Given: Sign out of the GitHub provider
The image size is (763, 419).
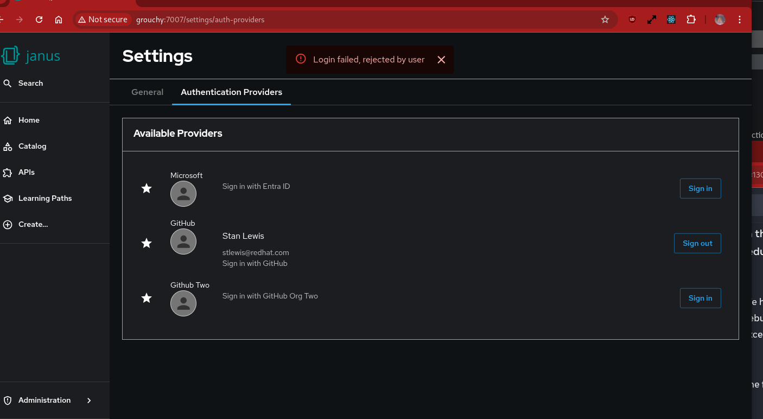Looking at the screenshot, I should [697, 243].
